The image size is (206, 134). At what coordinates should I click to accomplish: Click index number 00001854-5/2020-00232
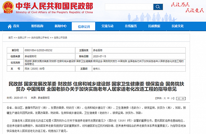[x=38, y=50]
